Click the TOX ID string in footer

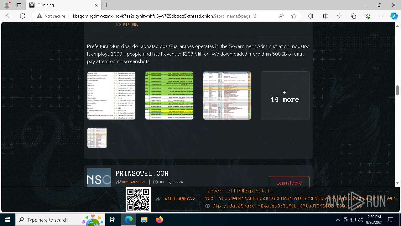click(x=302, y=198)
